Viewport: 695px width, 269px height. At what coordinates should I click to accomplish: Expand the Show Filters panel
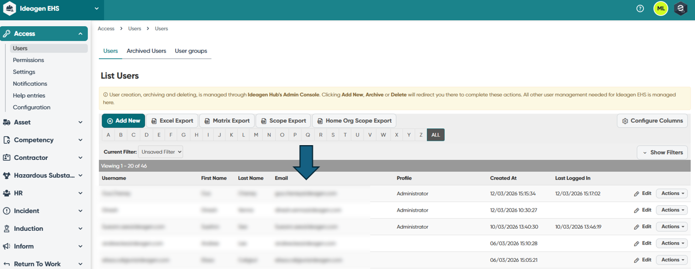pos(662,153)
